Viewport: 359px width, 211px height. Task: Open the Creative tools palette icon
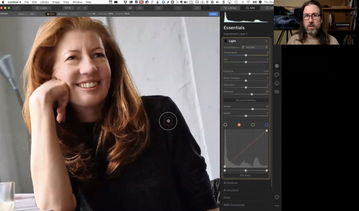coord(277,75)
